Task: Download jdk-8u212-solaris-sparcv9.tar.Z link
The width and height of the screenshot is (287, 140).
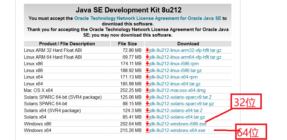Action: point(180,97)
